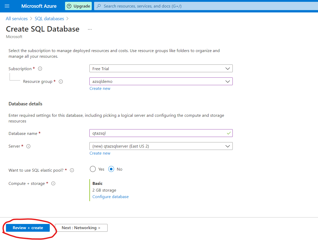The width and height of the screenshot is (318, 240).
Task: Click the green checkmark in Database name
Action: point(229,133)
